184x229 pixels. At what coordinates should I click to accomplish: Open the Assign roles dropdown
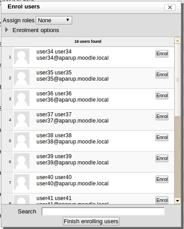(54, 20)
